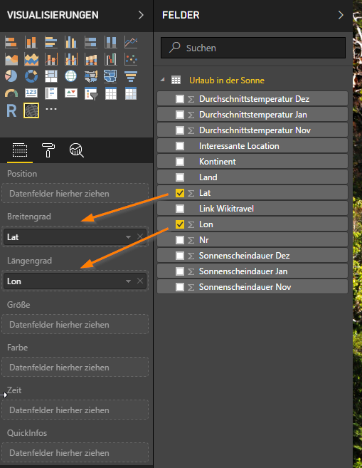Select the area chart visual

coord(11,59)
